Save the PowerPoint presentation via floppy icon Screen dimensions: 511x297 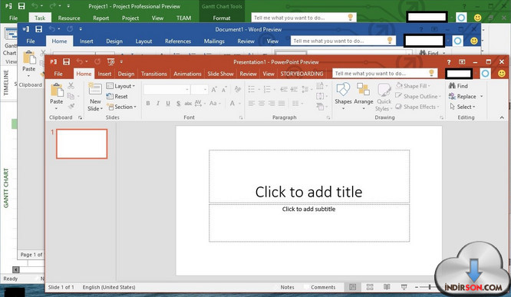[x=67, y=61]
